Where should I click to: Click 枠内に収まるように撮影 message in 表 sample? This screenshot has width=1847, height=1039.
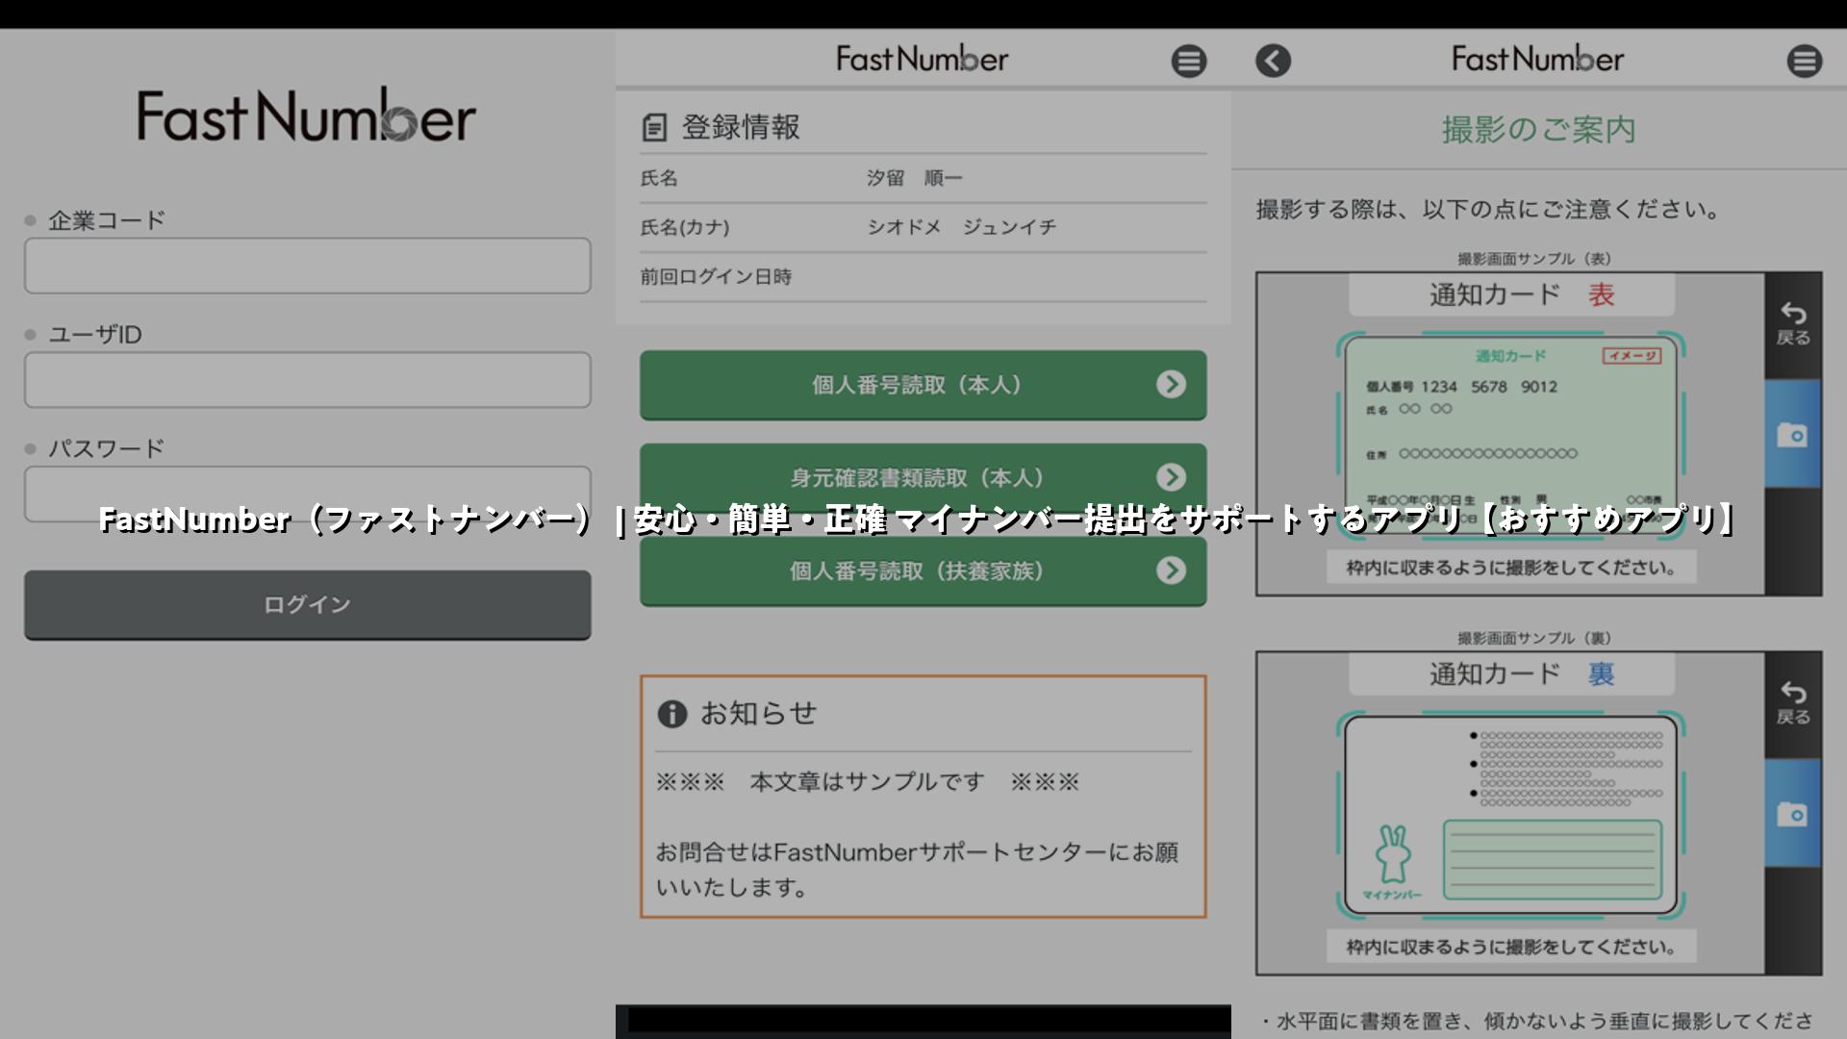pyautogui.click(x=1511, y=568)
